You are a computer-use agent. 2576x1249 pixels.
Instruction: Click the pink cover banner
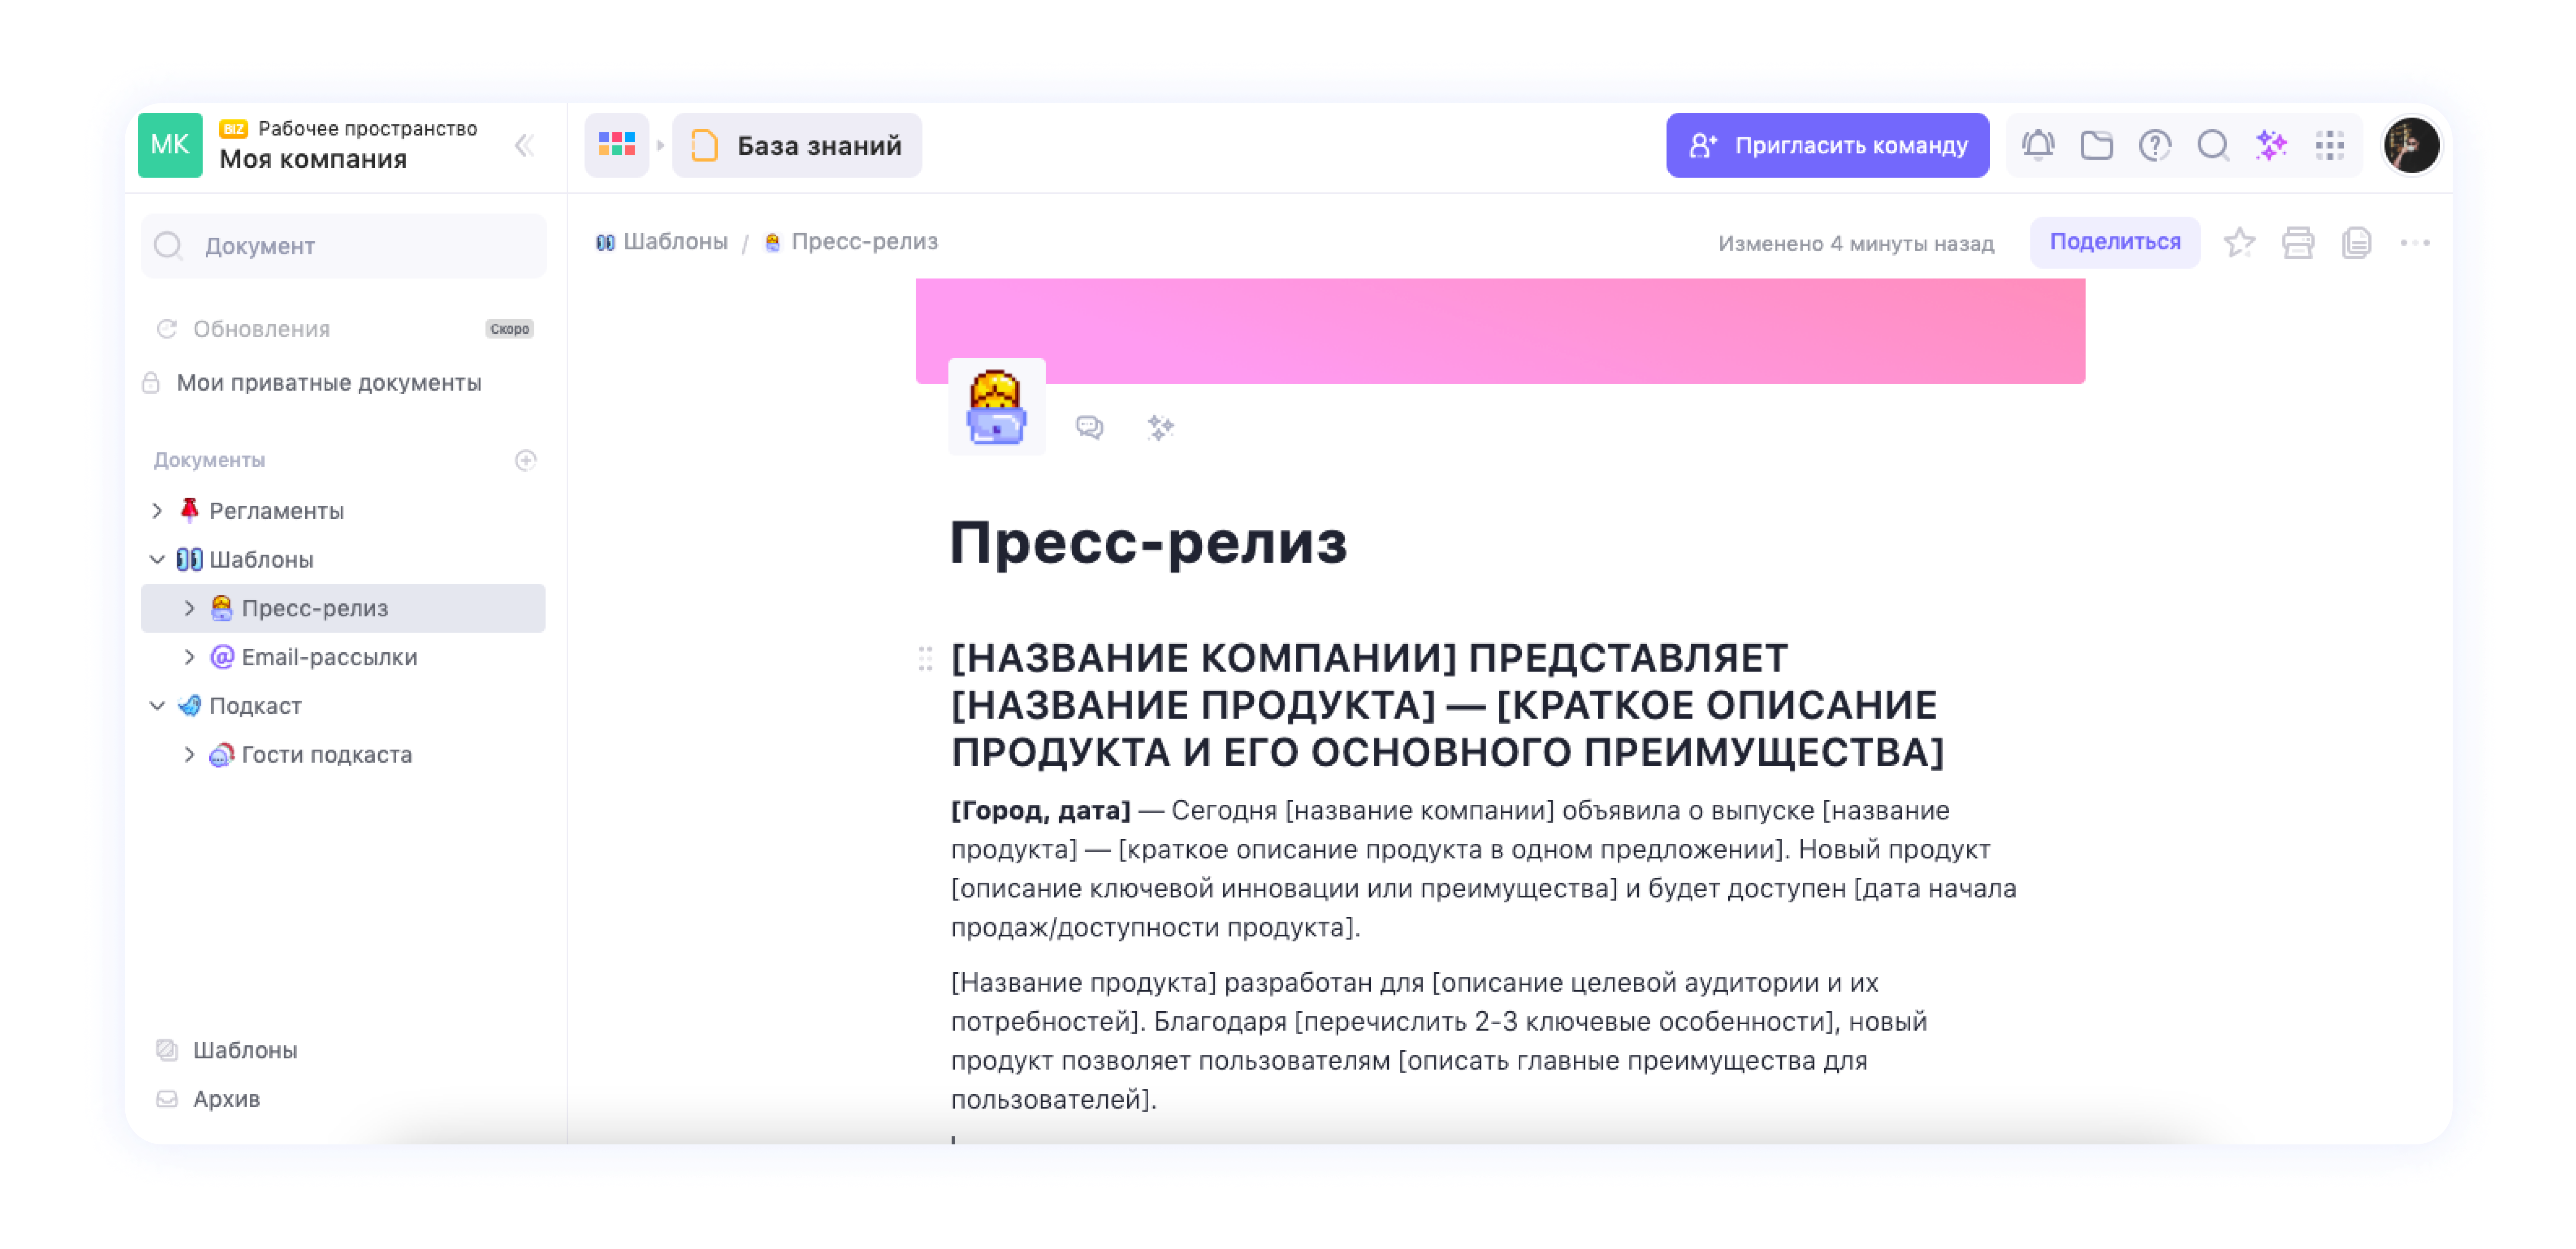[1500, 330]
